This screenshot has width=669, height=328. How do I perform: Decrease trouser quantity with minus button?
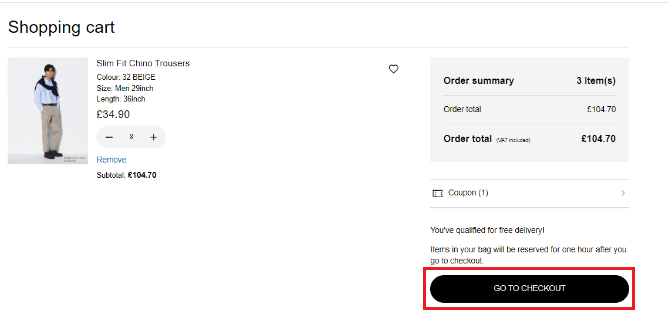[109, 137]
